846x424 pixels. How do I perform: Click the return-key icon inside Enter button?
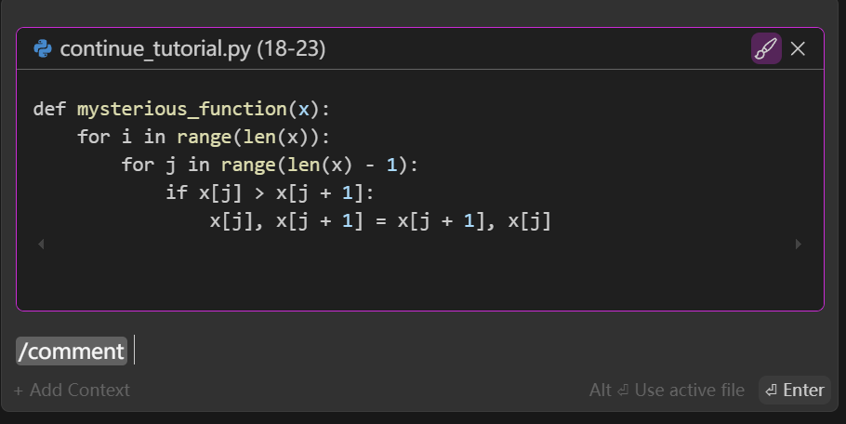tap(771, 391)
